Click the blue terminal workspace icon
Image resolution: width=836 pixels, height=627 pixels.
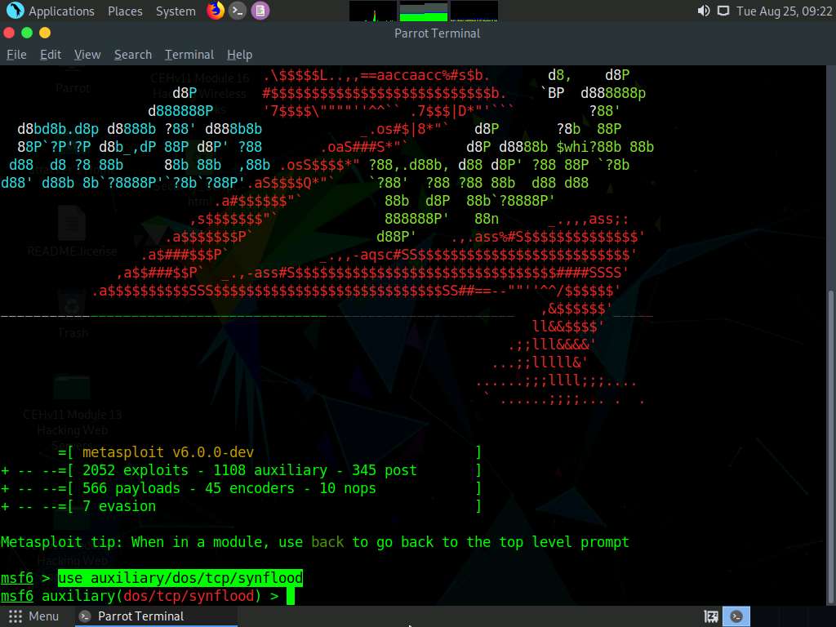coord(736,616)
